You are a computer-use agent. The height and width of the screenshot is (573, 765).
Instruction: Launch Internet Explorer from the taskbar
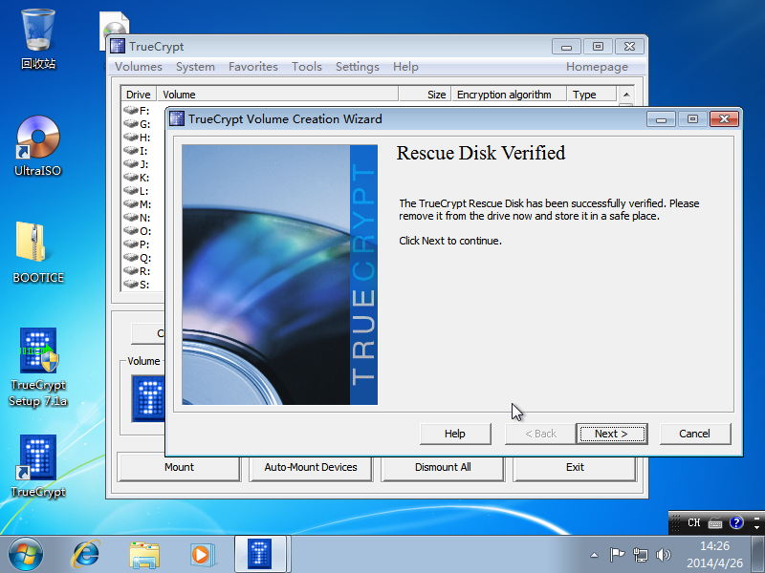click(86, 555)
